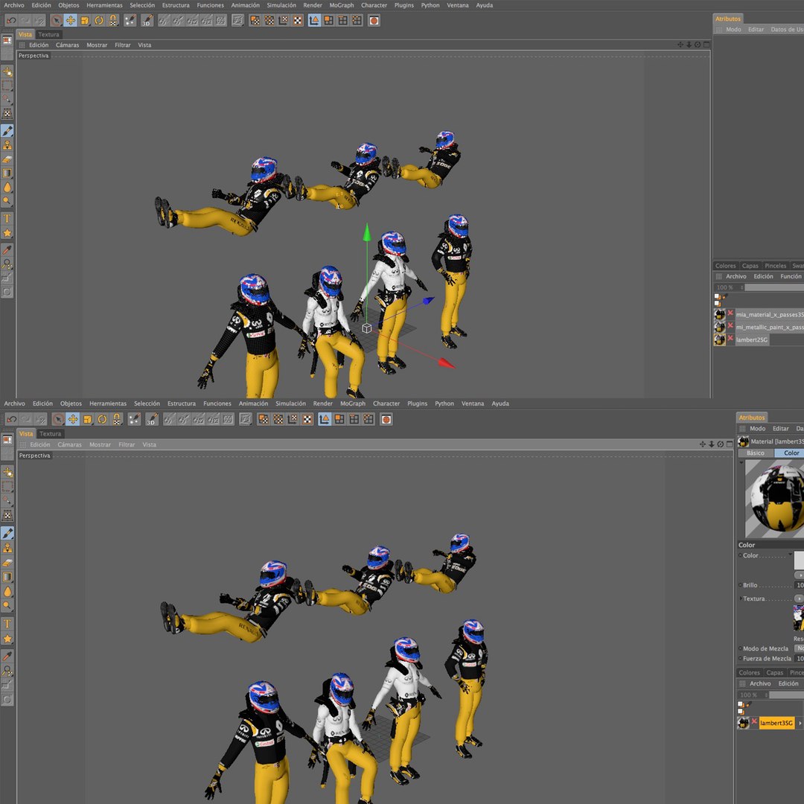Select the Magnifier tool in the top window's left palette

7,264
